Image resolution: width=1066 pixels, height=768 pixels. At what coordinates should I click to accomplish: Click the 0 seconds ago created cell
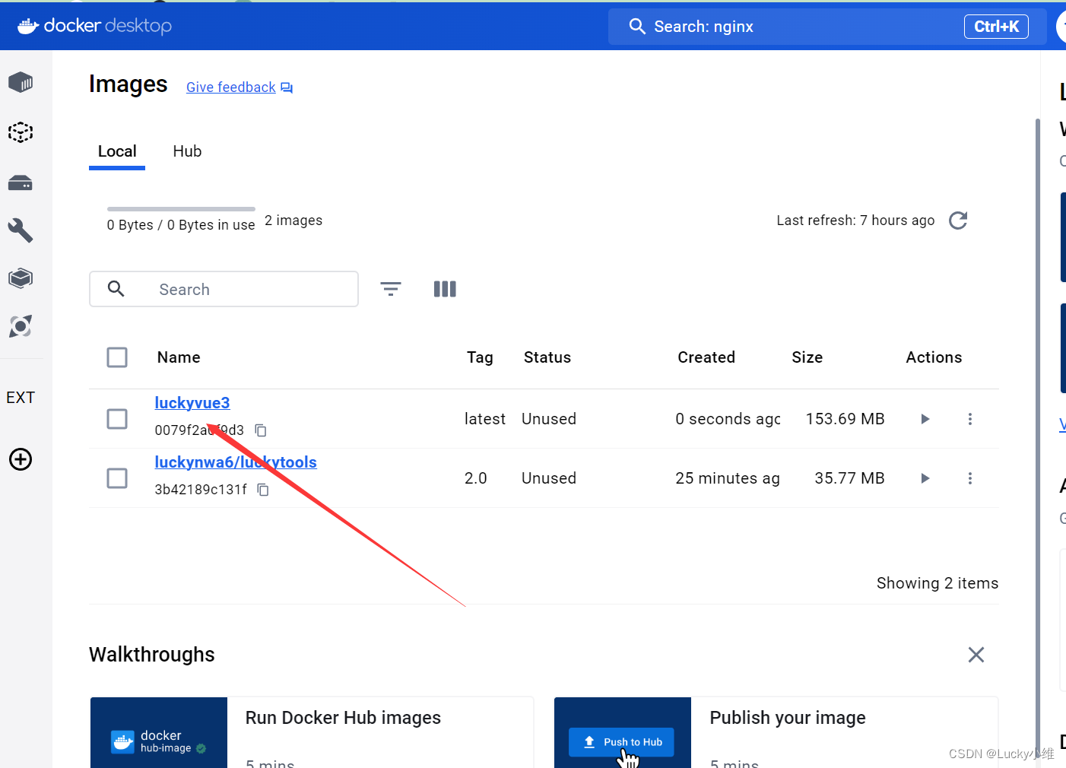(728, 419)
